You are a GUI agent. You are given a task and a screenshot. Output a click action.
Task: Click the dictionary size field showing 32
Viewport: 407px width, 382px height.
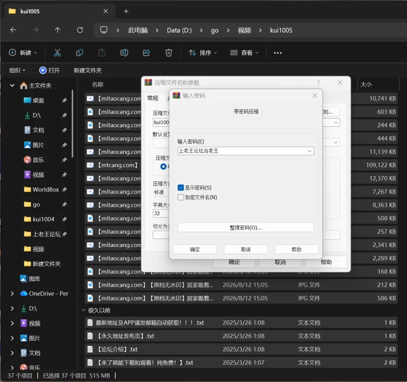pos(161,213)
